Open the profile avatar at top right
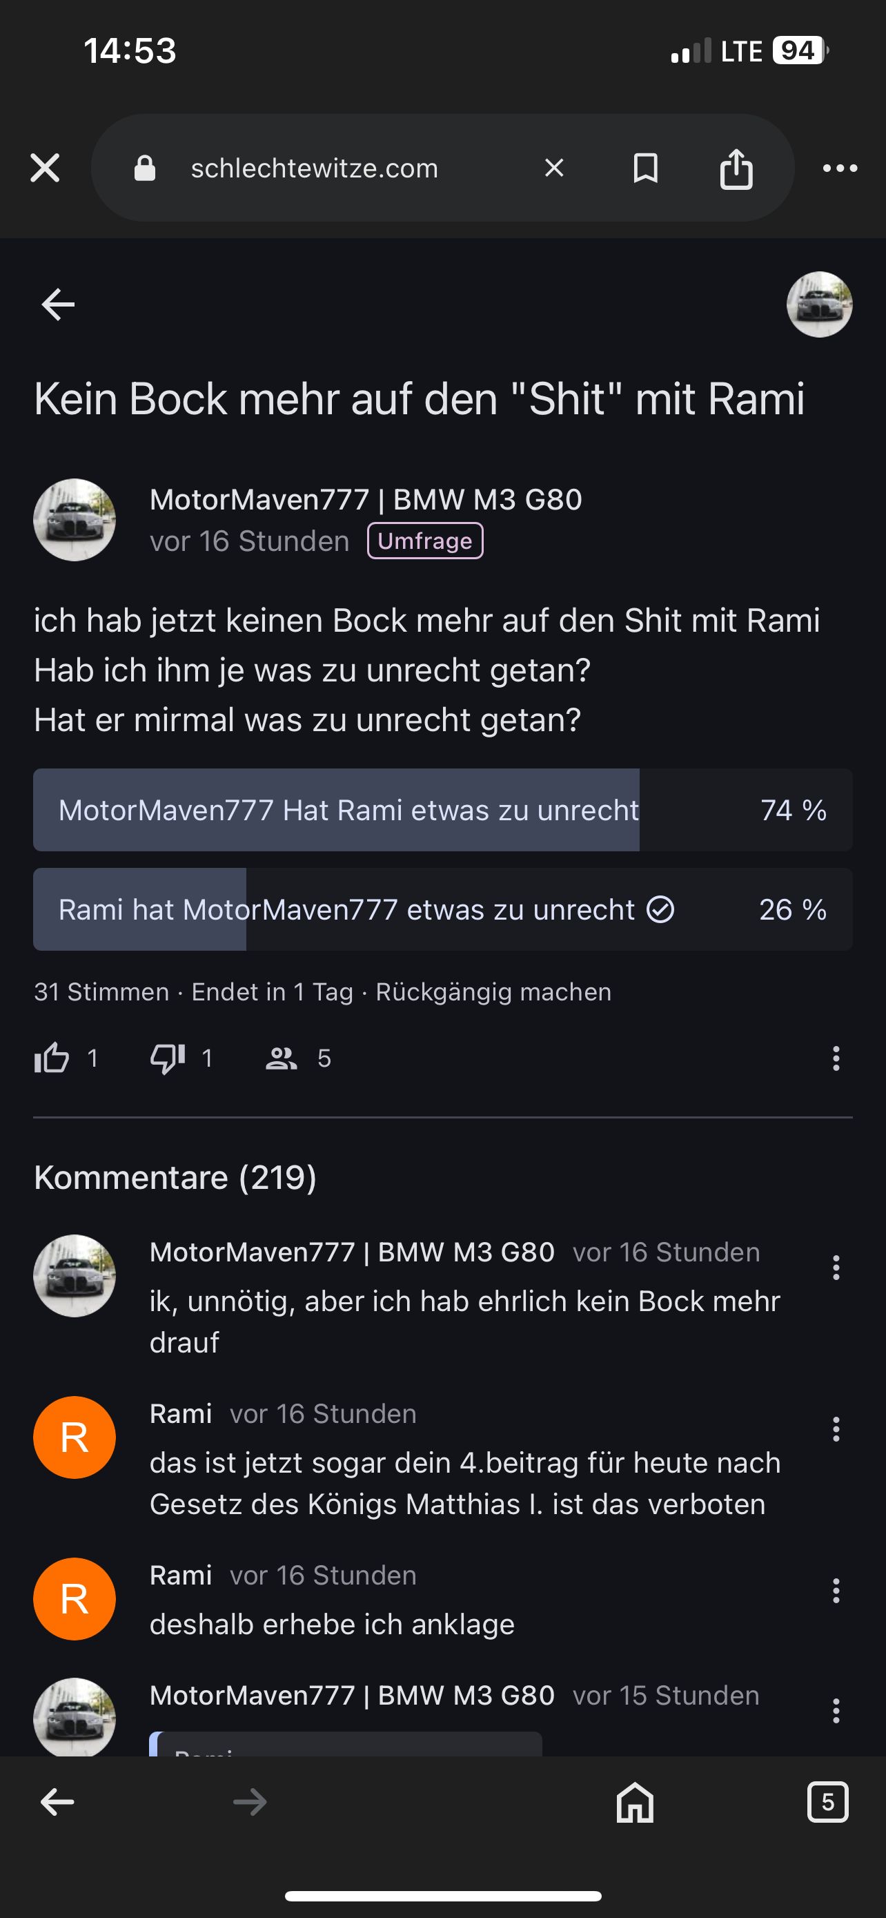Screen dimensions: 886x1918 point(819,304)
